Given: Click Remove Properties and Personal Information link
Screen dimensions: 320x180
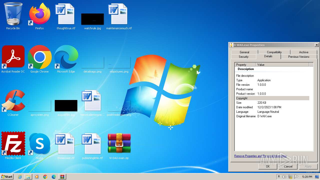Looking at the screenshot, I should (x=260, y=156).
